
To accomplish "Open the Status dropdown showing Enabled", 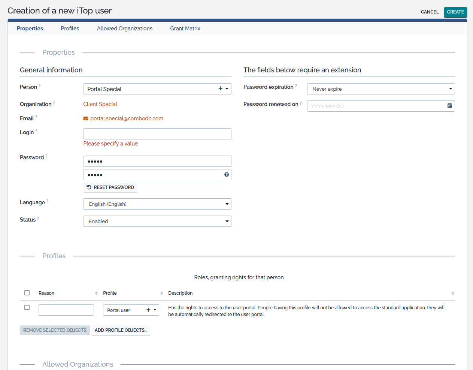I will coord(157,221).
